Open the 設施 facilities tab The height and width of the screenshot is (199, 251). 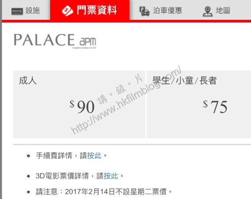(x=26, y=10)
